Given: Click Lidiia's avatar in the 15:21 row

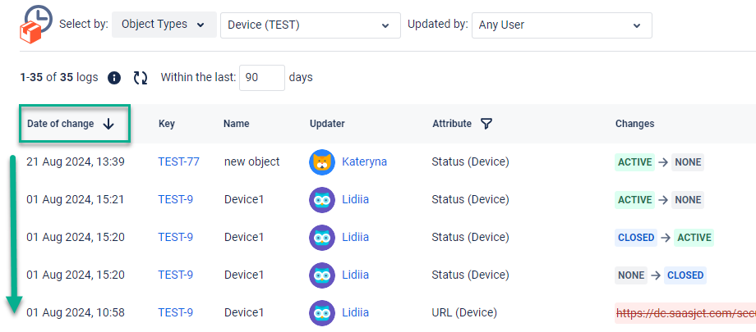Looking at the screenshot, I should 322,200.
